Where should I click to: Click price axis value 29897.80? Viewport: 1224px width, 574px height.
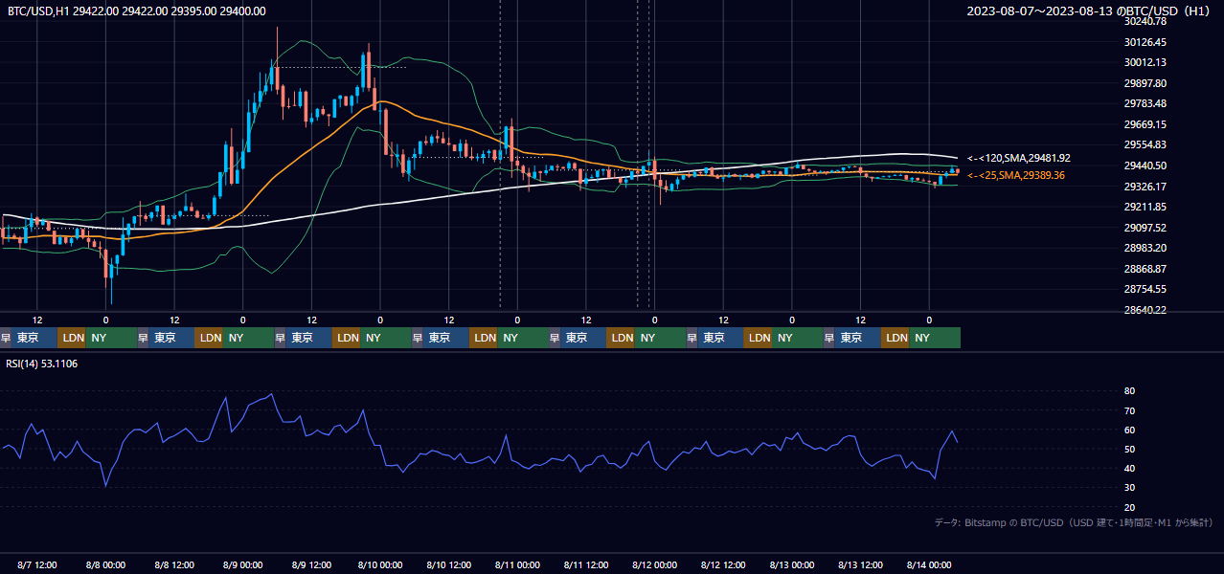1145,83
